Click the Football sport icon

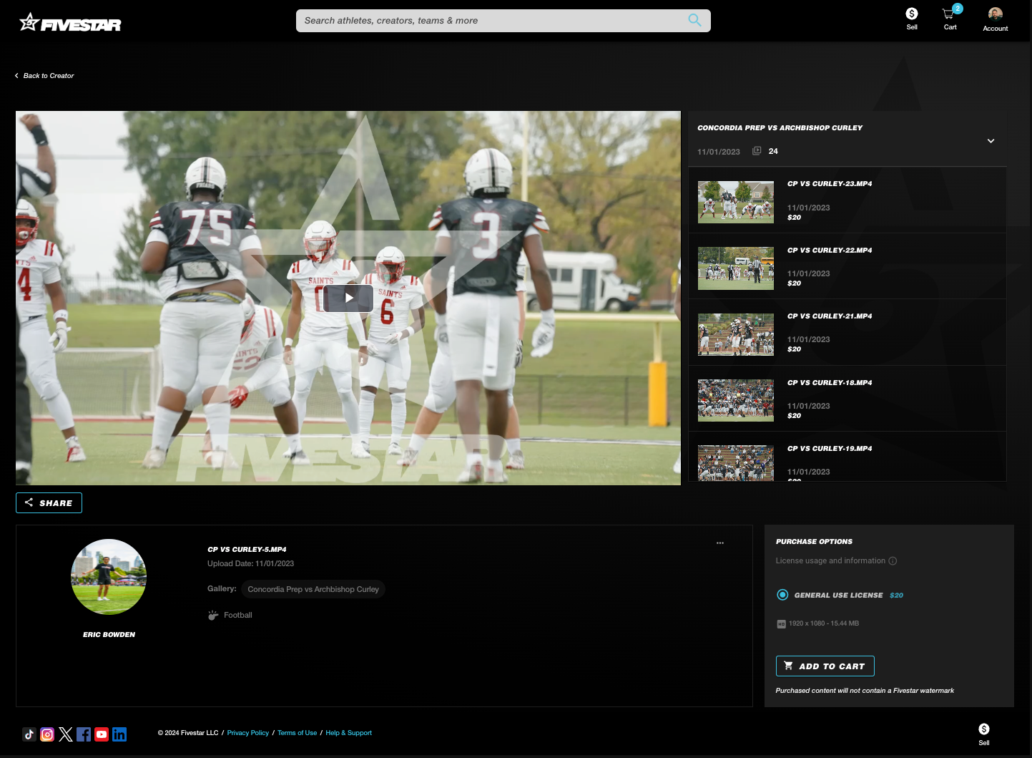click(213, 616)
